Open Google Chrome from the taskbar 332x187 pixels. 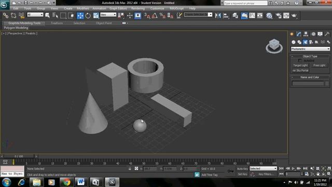(x=66, y=182)
